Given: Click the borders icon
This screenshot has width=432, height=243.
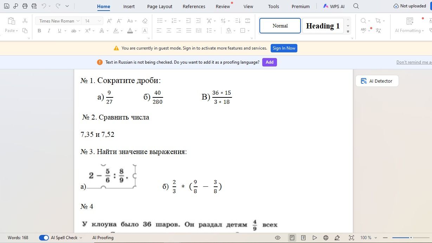Looking at the screenshot, I should pos(243,31).
